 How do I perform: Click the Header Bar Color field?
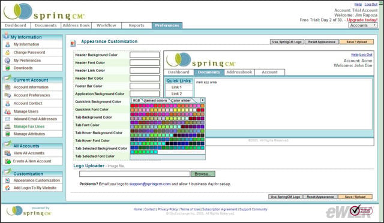[x=145, y=79]
